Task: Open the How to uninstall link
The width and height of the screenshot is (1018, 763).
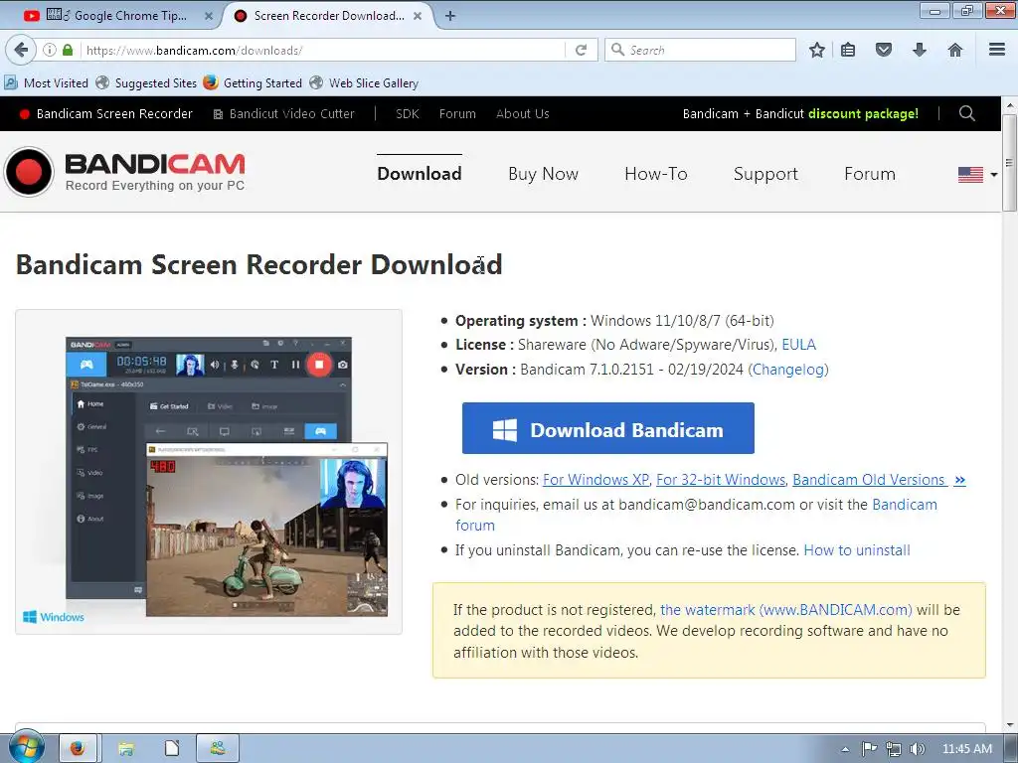Action: click(x=857, y=550)
